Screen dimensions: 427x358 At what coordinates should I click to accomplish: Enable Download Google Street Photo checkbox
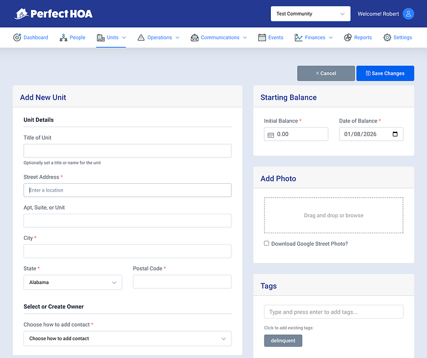pyautogui.click(x=266, y=243)
